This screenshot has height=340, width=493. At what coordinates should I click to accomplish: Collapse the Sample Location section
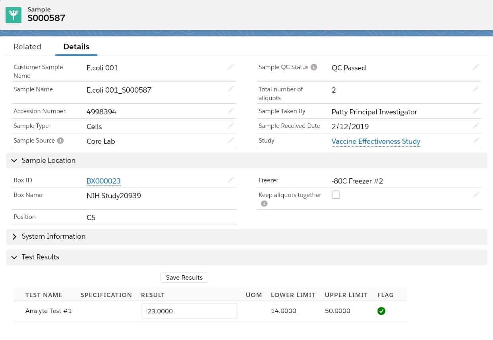click(x=14, y=160)
